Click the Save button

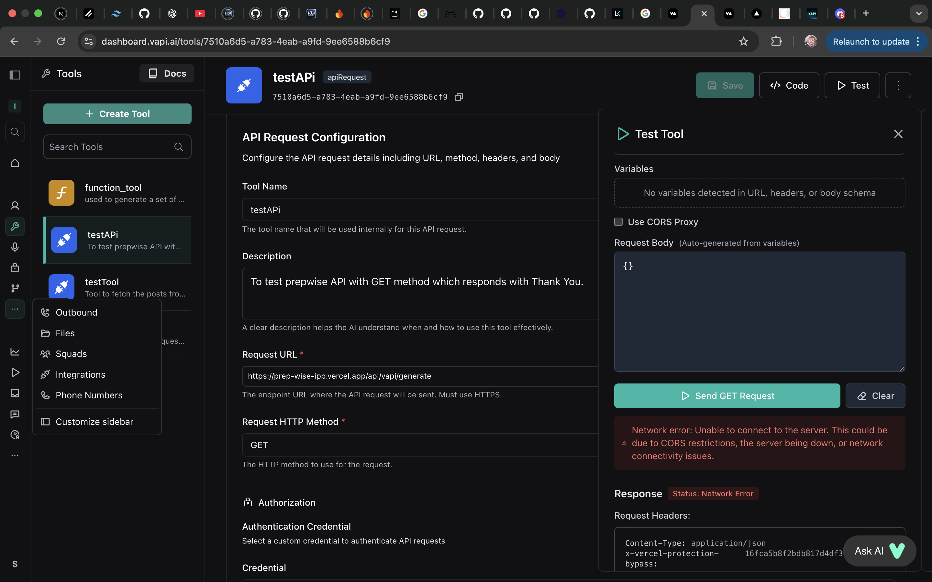pyautogui.click(x=725, y=85)
